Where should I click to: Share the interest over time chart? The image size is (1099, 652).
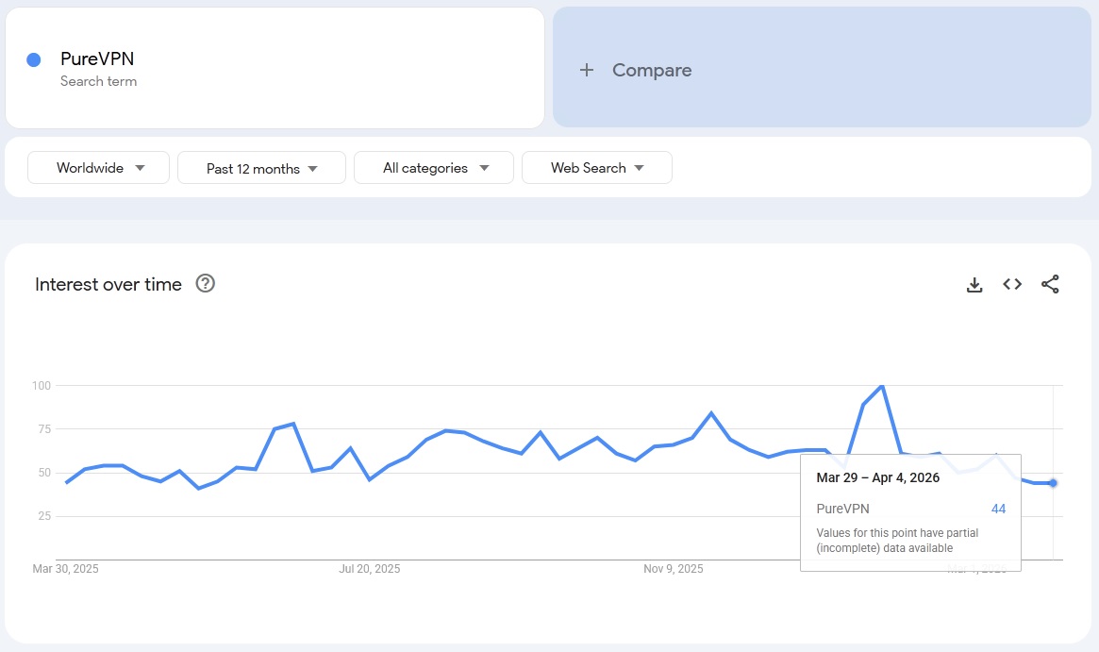click(1050, 284)
